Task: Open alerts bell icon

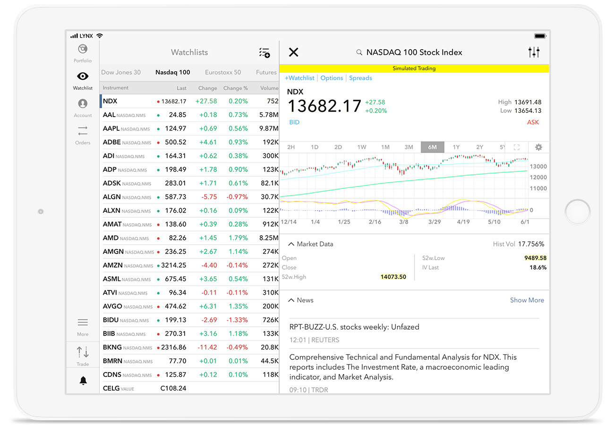Action: point(83,381)
